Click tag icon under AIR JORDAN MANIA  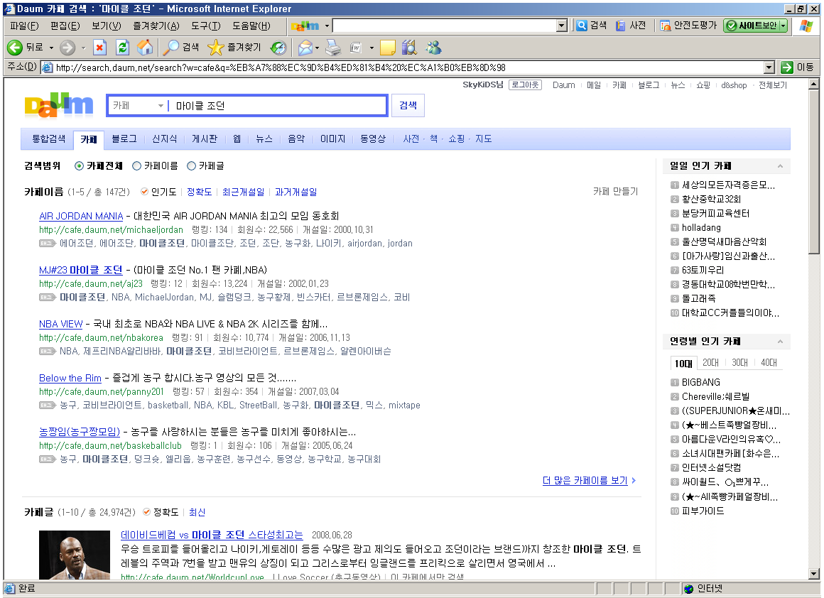pyautogui.click(x=48, y=244)
